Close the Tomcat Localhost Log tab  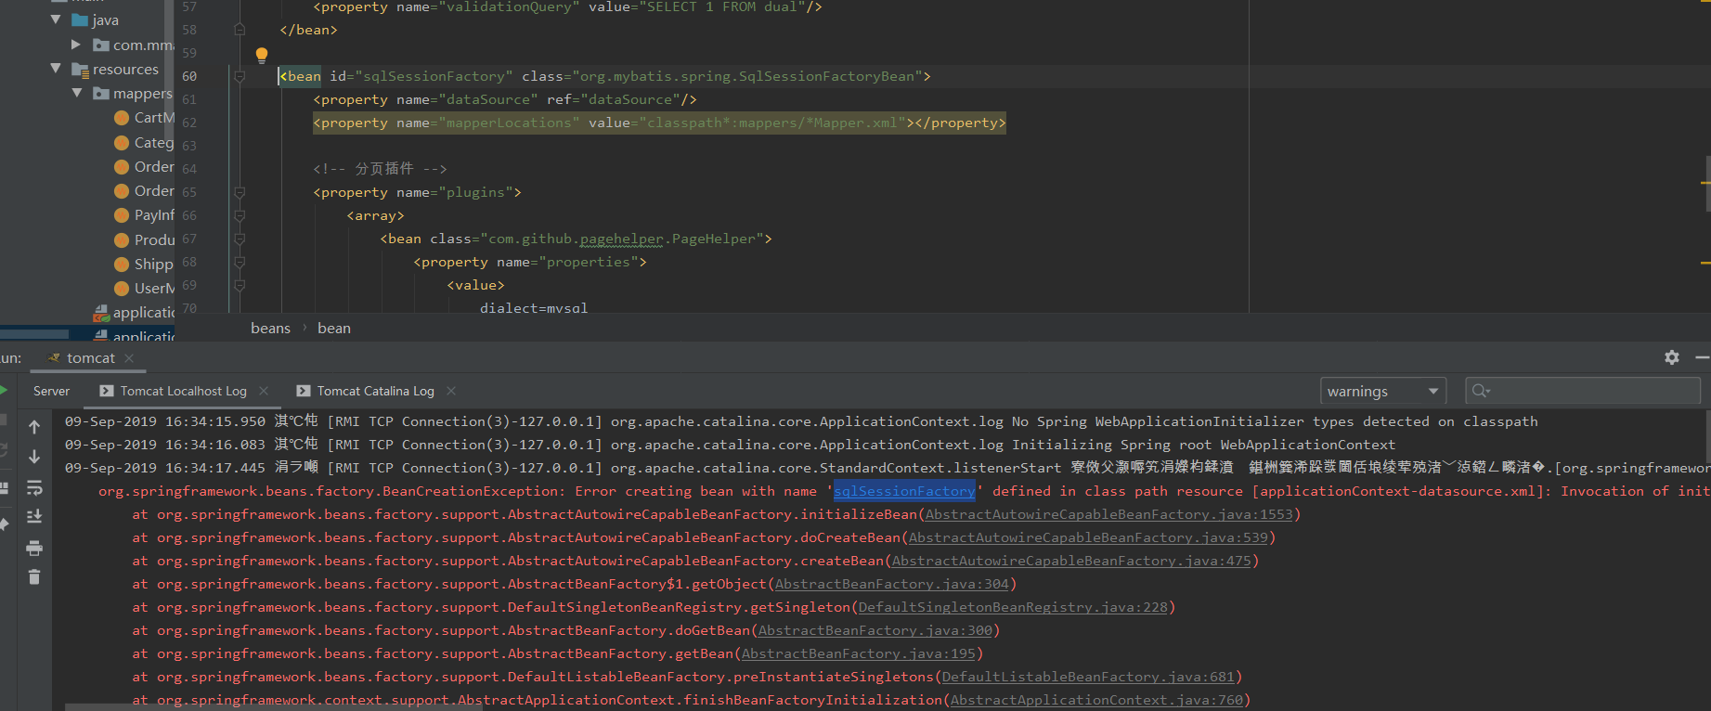tap(264, 391)
